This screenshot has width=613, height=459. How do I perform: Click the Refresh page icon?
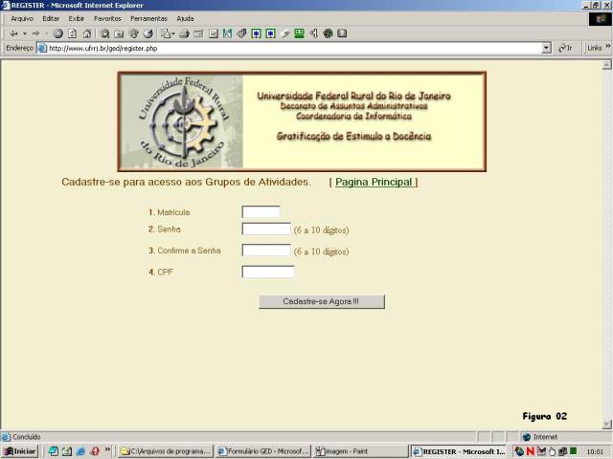pos(73,33)
